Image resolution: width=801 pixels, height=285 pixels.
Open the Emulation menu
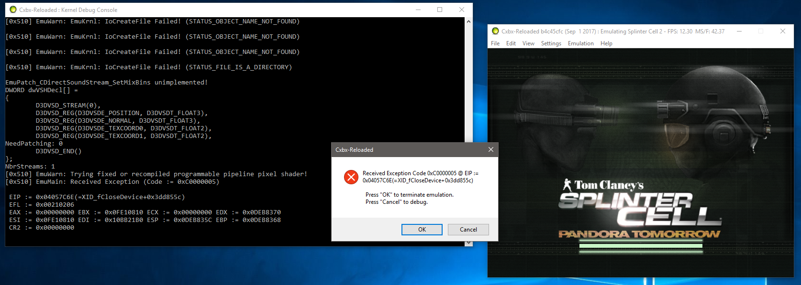[x=580, y=43]
